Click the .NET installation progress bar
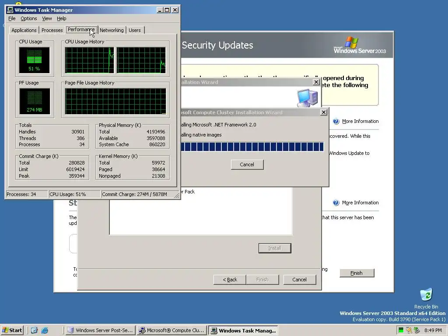The height and width of the screenshot is (336, 448). point(252,147)
